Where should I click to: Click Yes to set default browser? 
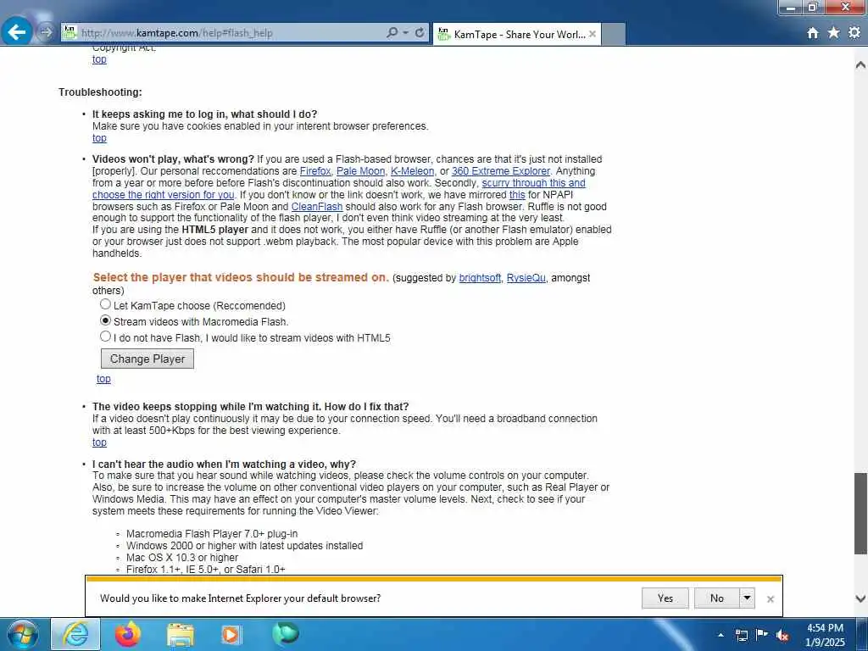[x=665, y=598]
